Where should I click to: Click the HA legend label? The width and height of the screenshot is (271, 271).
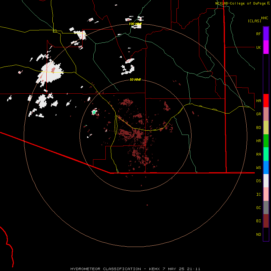259,101
